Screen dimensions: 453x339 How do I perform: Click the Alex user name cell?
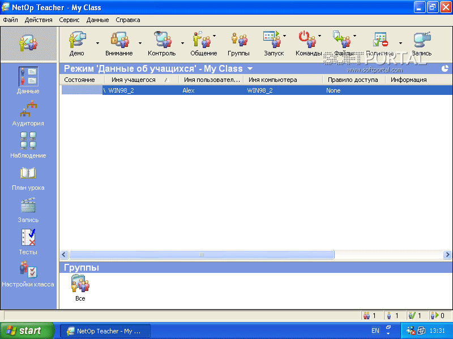click(x=189, y=90)
